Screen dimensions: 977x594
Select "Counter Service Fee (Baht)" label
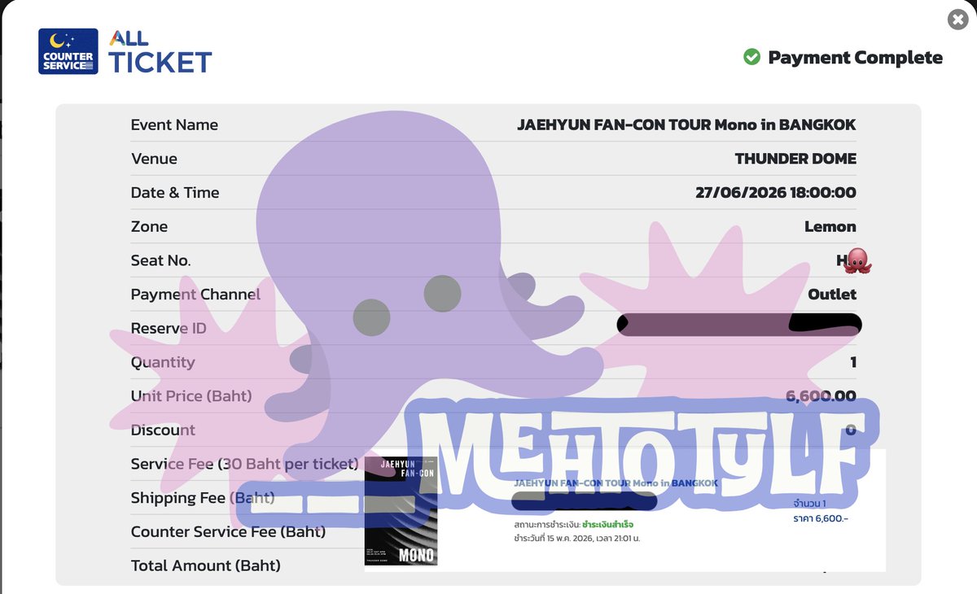click(x=228, y=532)
